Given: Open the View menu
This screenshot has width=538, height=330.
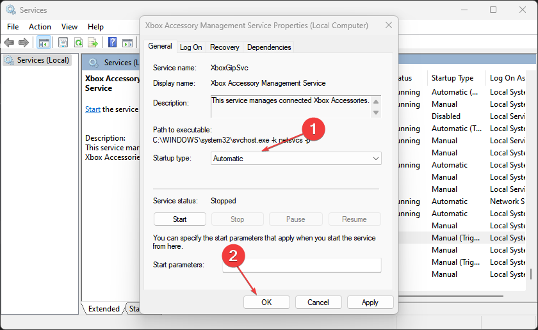Looking at the screenshot, I should (x=69, y=27).
